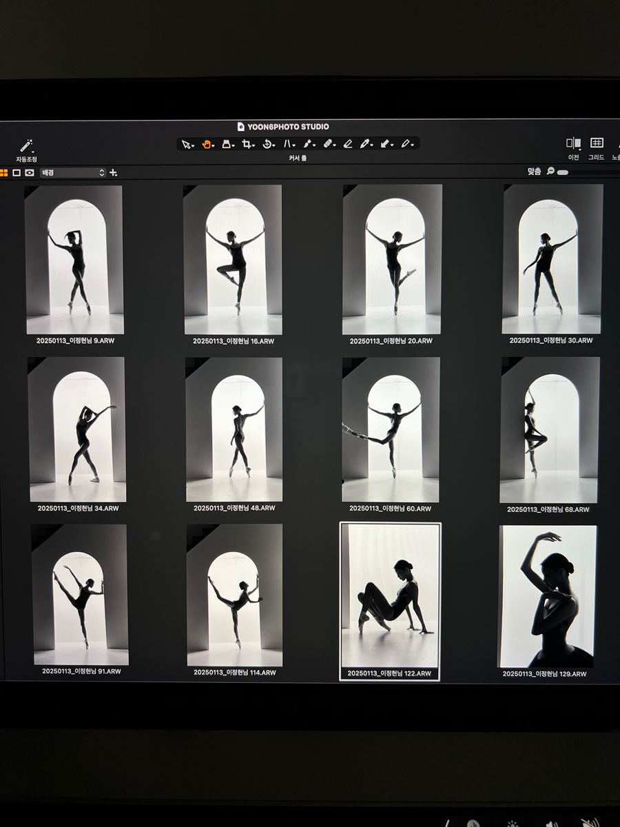
Task: Select thumbnail of 이정현님 34.ARW
Action: 77,429
